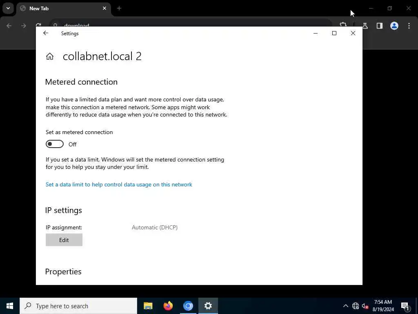Open Settings home via house icon

[50, 56]
